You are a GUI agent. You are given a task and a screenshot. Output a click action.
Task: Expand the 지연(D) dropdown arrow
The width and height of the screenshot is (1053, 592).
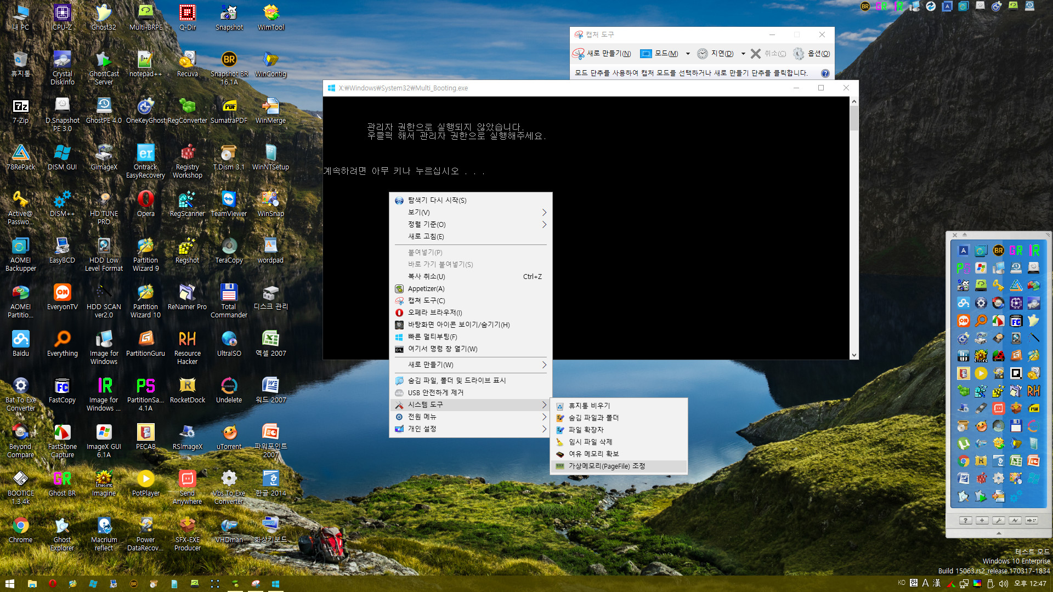[x=743, y=54]
